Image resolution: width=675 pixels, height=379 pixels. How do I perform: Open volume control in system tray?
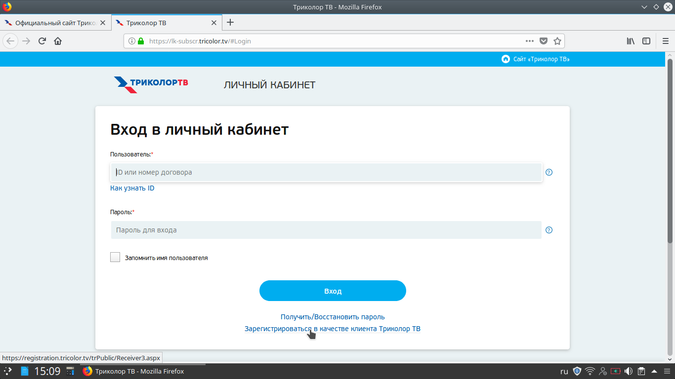point(629,371)
